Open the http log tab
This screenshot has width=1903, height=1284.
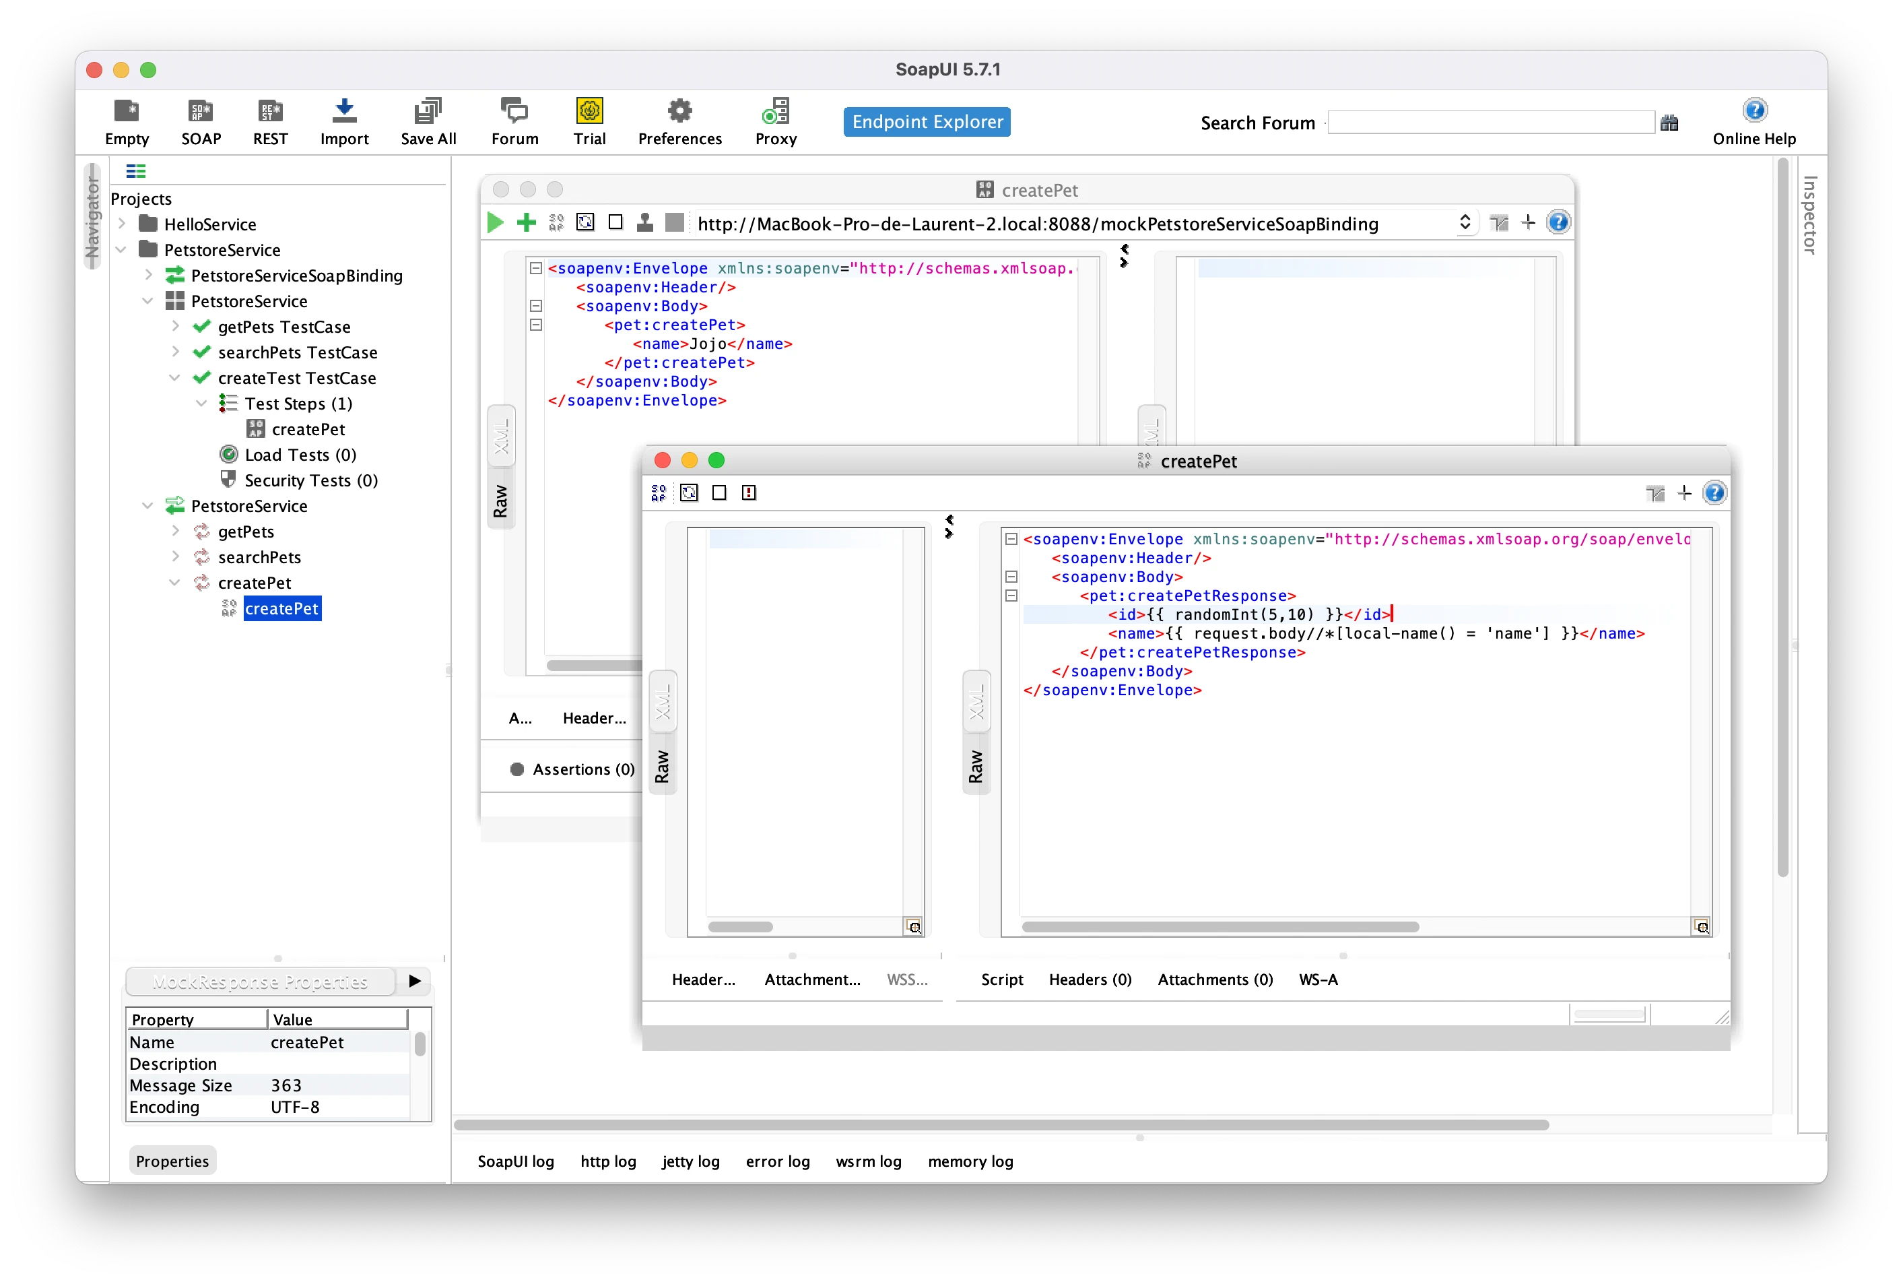click(607, 1161)
